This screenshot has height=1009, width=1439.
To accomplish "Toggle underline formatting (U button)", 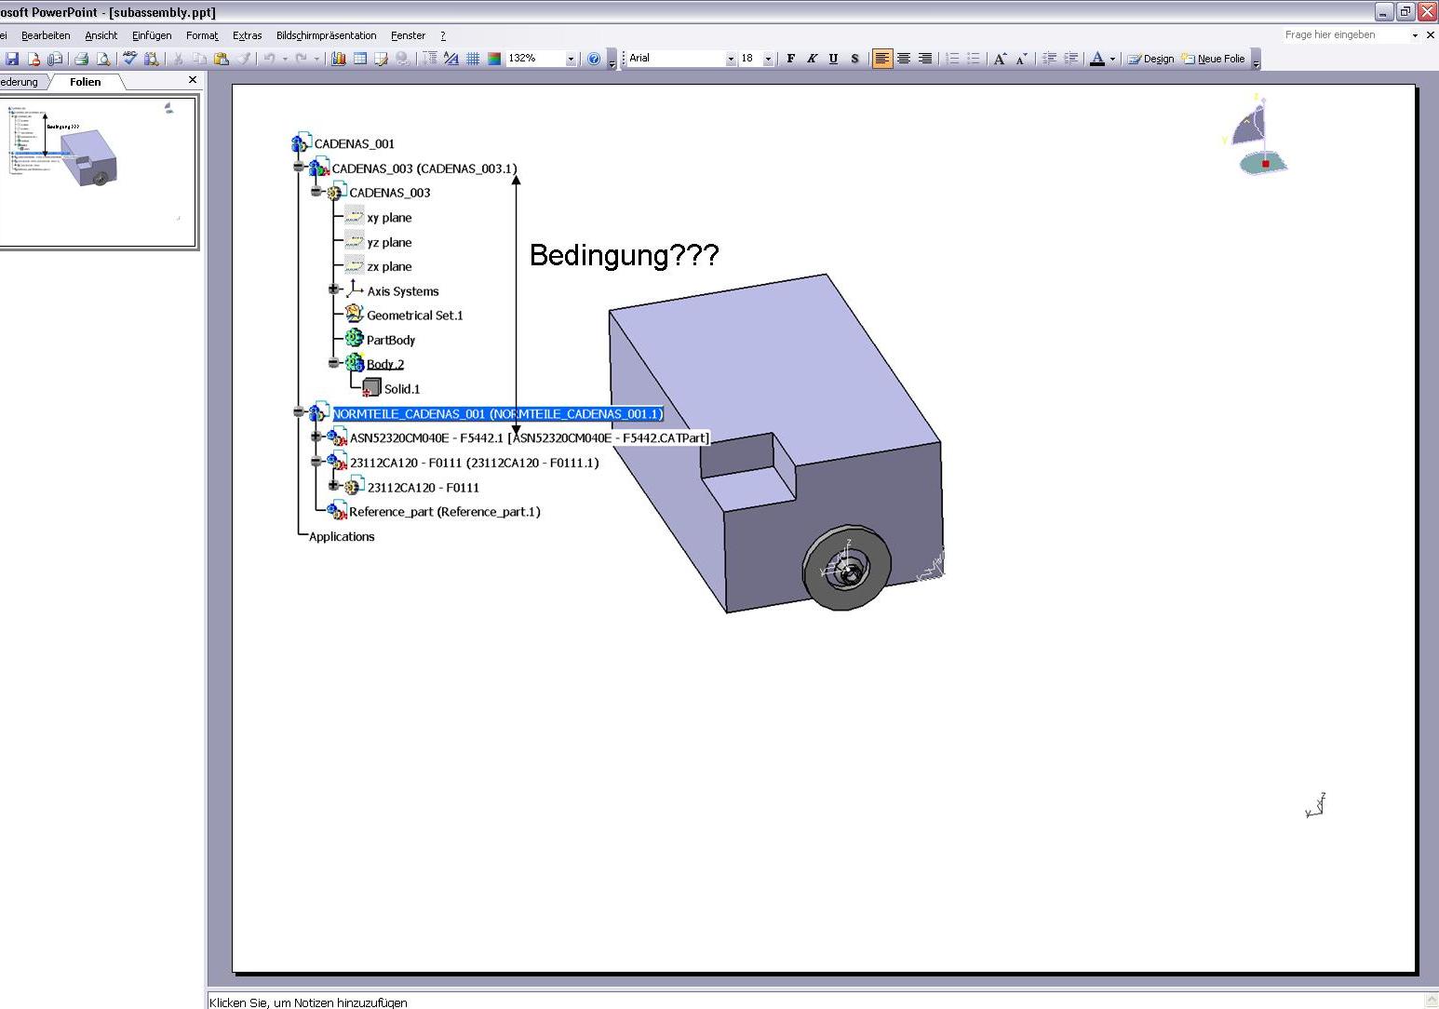I will coord(833,59).
